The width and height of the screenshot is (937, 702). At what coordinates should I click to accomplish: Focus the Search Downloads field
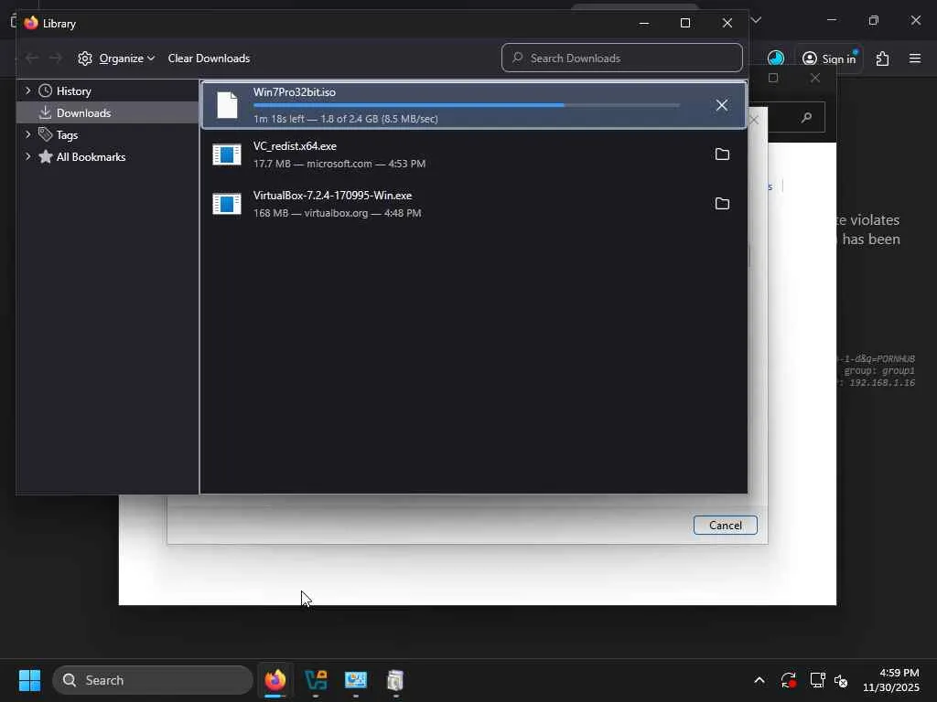pos(622,58)
